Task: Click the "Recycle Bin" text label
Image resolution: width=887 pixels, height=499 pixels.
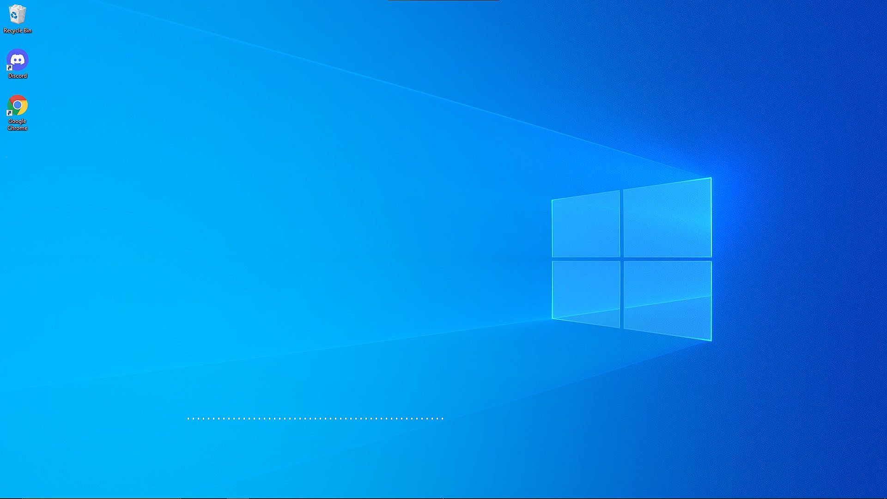Action: coord(18,30)
